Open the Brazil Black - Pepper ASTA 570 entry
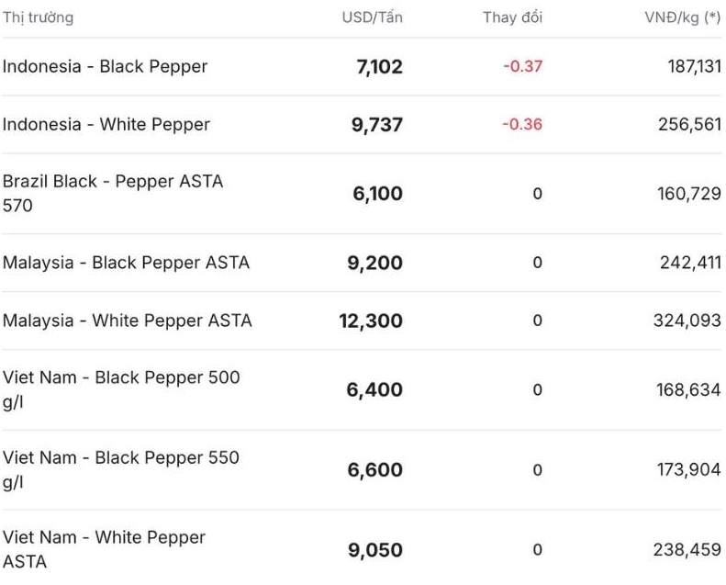 click(x=112, y=193)
